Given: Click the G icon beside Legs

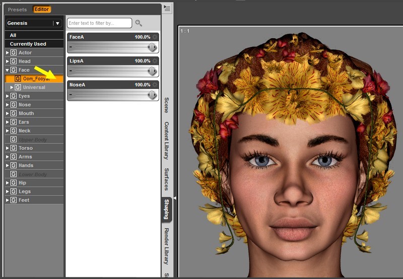Looking at the screenshot, I should [14, 192].
